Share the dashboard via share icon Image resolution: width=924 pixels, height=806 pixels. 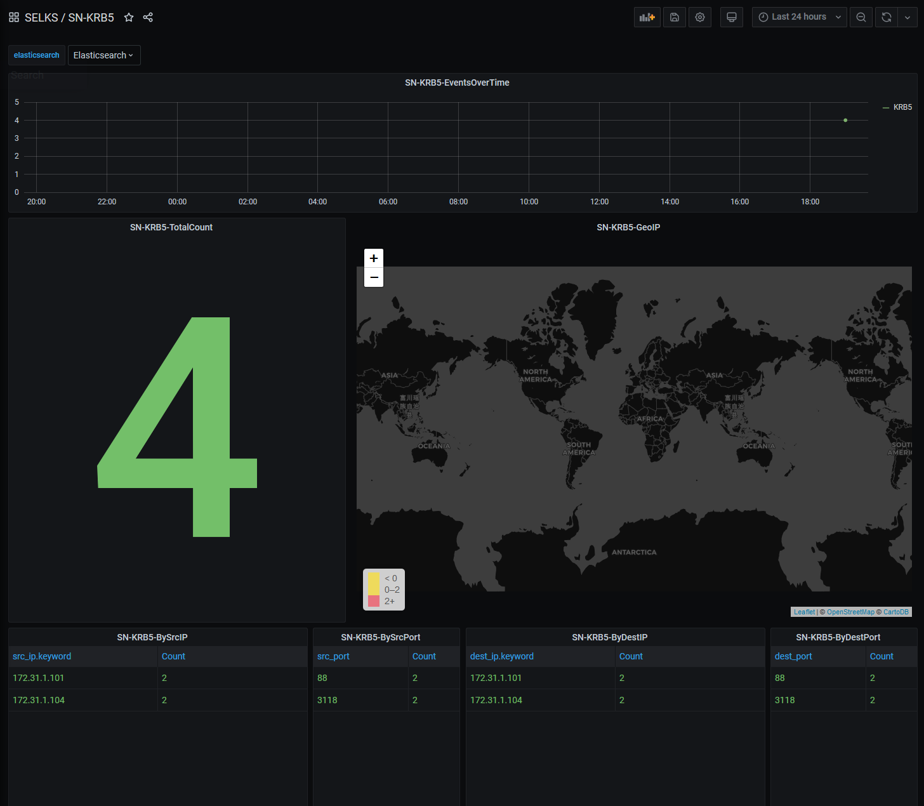(148, 17)
